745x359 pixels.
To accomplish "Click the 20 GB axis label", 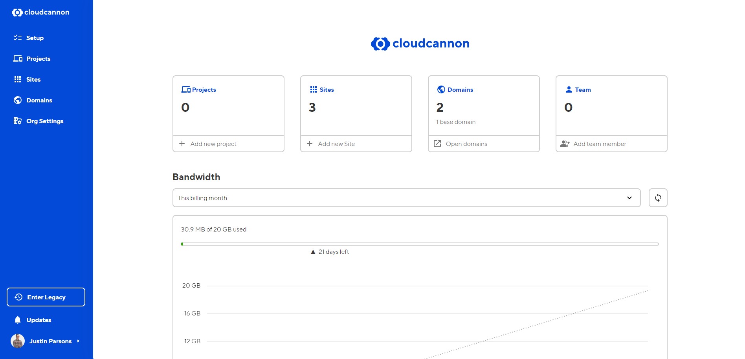I will pos(191,286).
